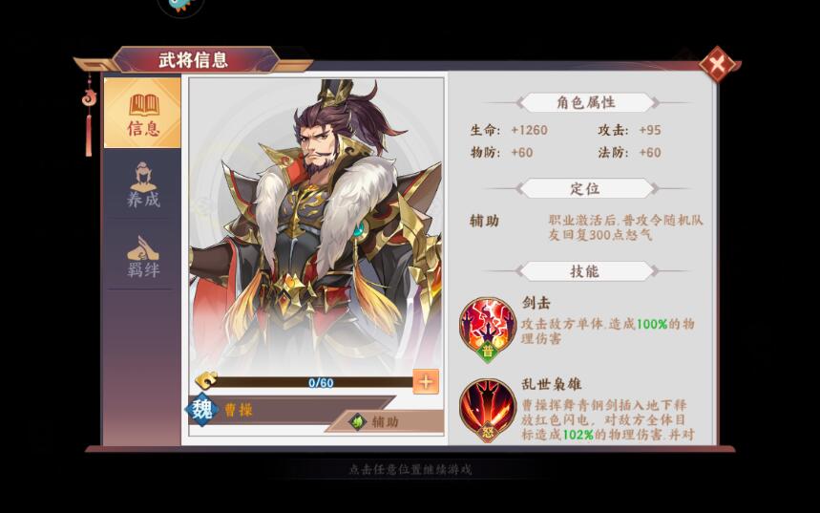Click the handshake icon above 羁绊
Image resolution: width=820 pixels, height=513 pixels.
pos(143,248)
